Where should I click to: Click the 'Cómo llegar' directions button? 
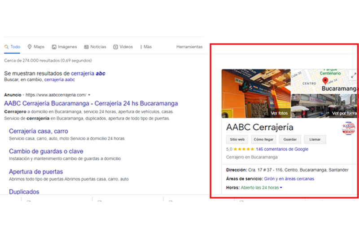coord(263,139)
